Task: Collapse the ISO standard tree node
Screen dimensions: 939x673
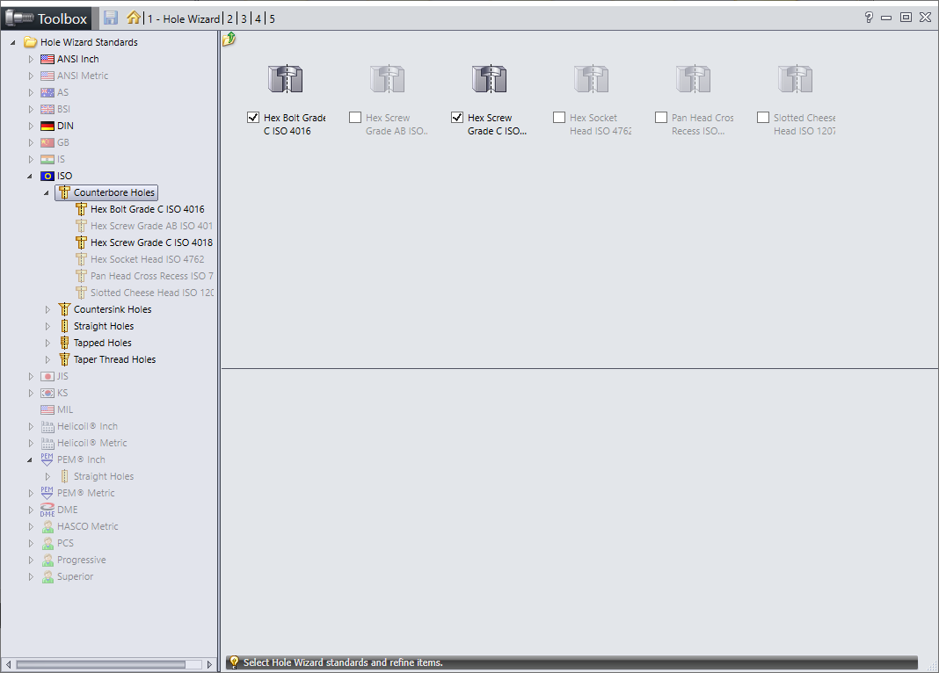Action: click(x=30, y=177)
